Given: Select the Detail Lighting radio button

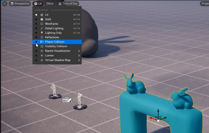Looking at the screenshot, I should click(36, 28).
